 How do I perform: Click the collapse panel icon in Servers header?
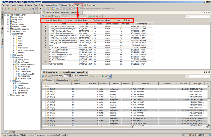point(38,12)
